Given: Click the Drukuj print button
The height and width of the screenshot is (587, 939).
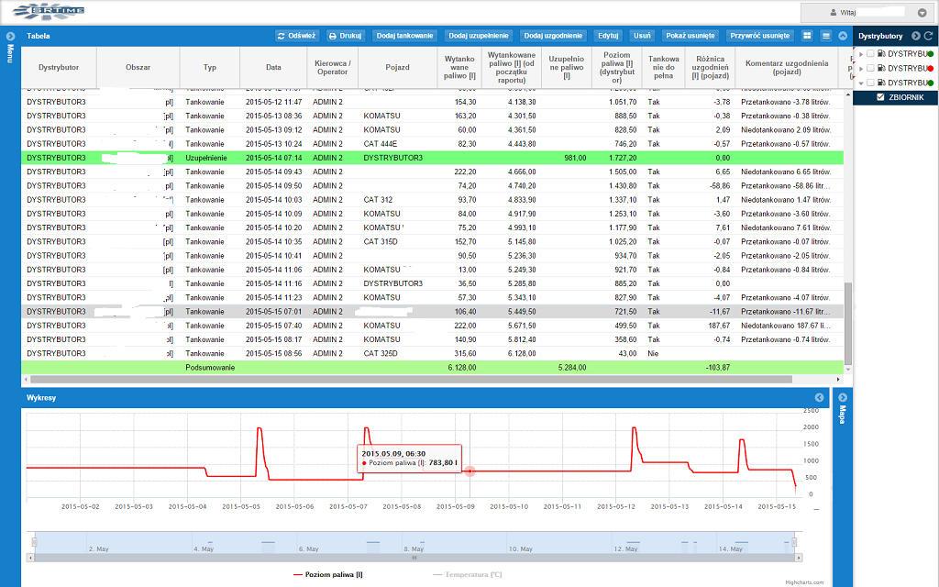Looking at the screenshot, I should [346, 36].
